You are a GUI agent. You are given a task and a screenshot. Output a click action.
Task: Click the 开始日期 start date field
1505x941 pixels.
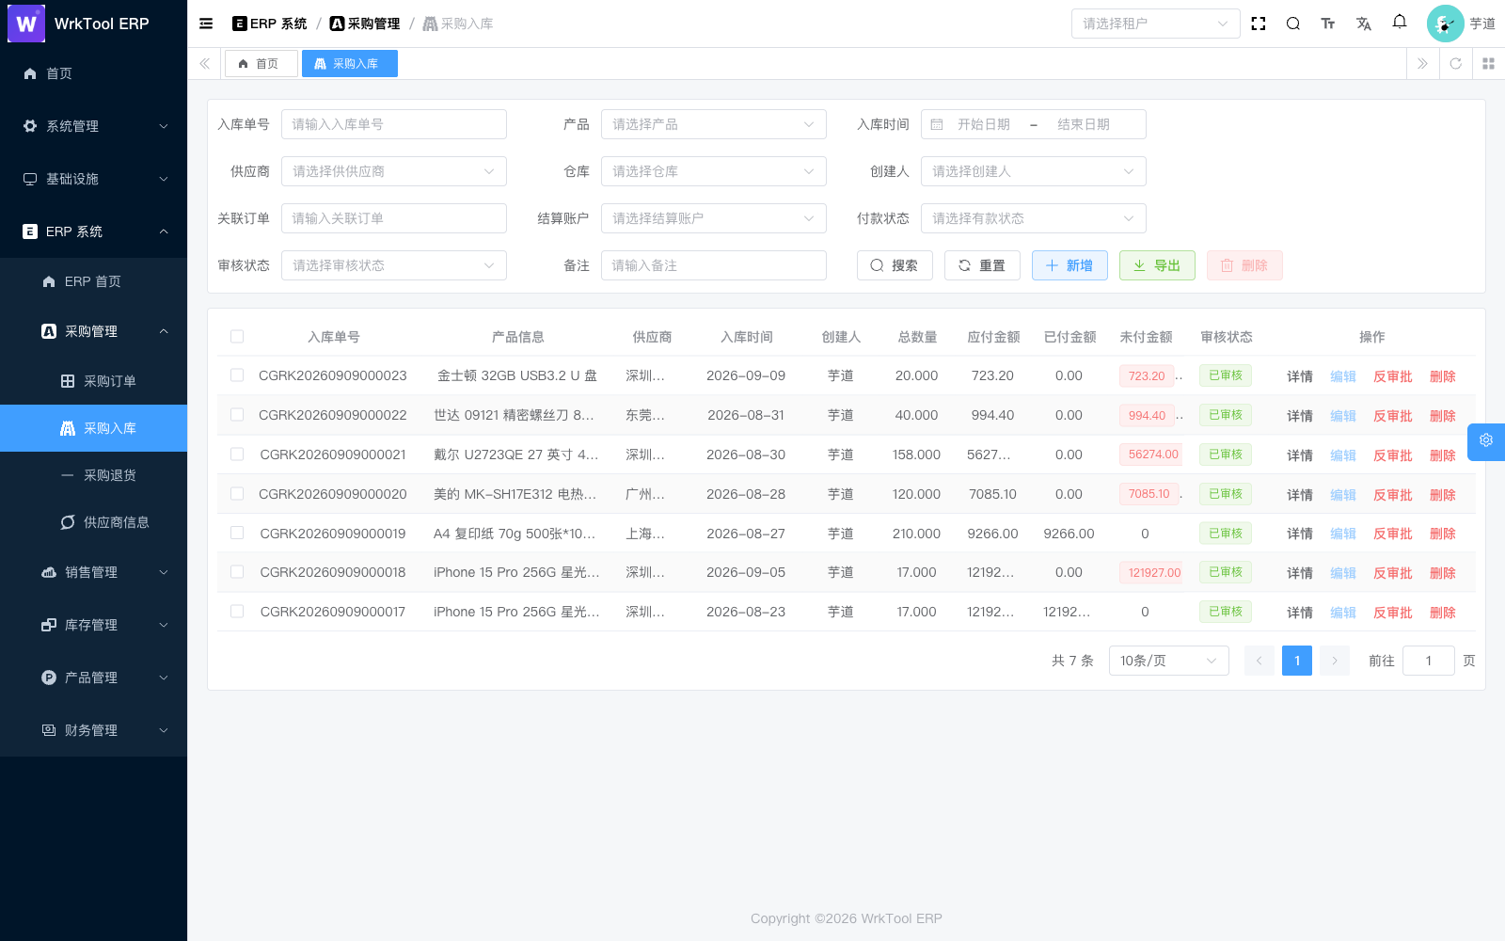(x=984, y=124)
